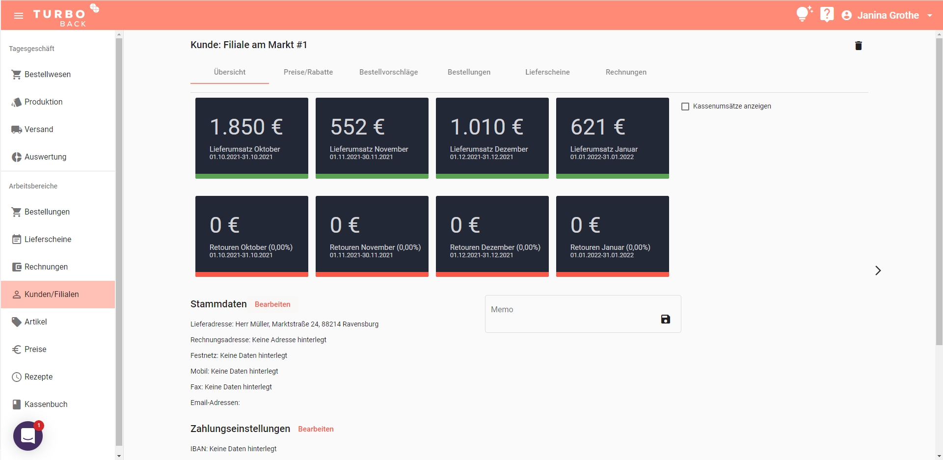Click the Rechnungen sidebar icon

[16, 267]
